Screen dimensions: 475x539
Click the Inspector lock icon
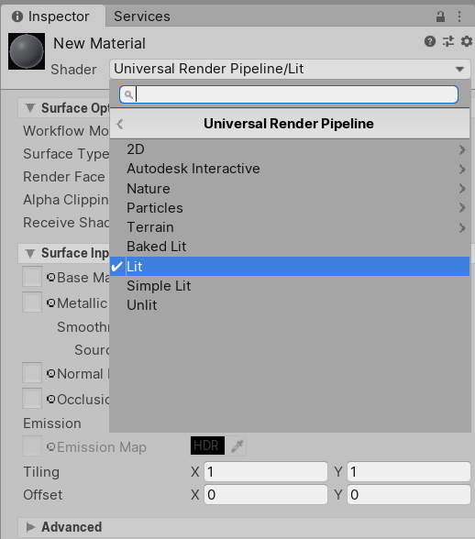(440, 16)
